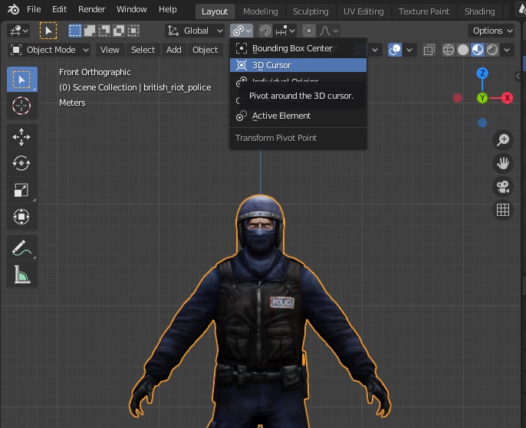Click the zoom view magnifier icon
The width and height of the screenshot is (526, 428).
point(503,139)
